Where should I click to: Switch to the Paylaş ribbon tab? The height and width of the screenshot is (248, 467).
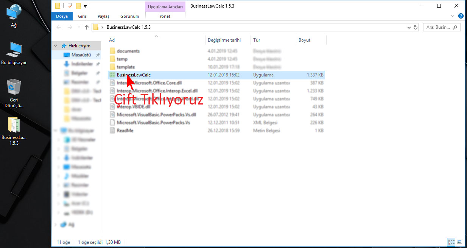[x=103, y=16]
